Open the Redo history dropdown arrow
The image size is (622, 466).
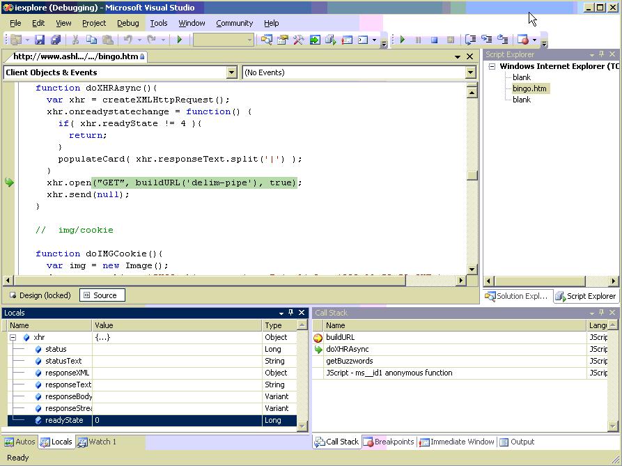pos(163,40)
